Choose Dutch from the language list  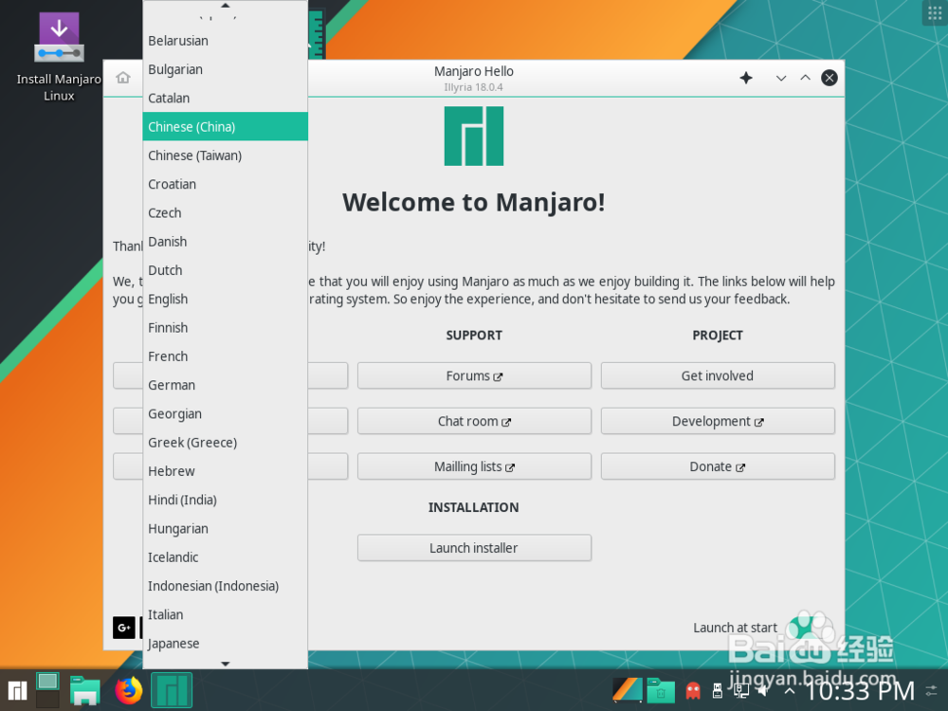pos(226,270)
